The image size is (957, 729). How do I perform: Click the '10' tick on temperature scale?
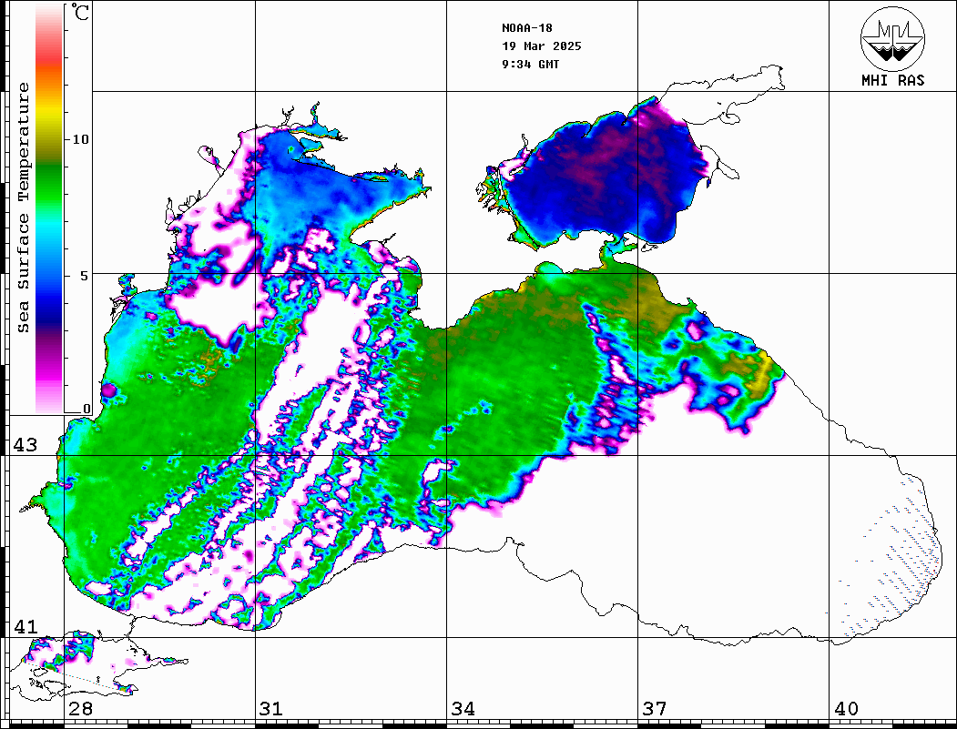tap(80, 139)
